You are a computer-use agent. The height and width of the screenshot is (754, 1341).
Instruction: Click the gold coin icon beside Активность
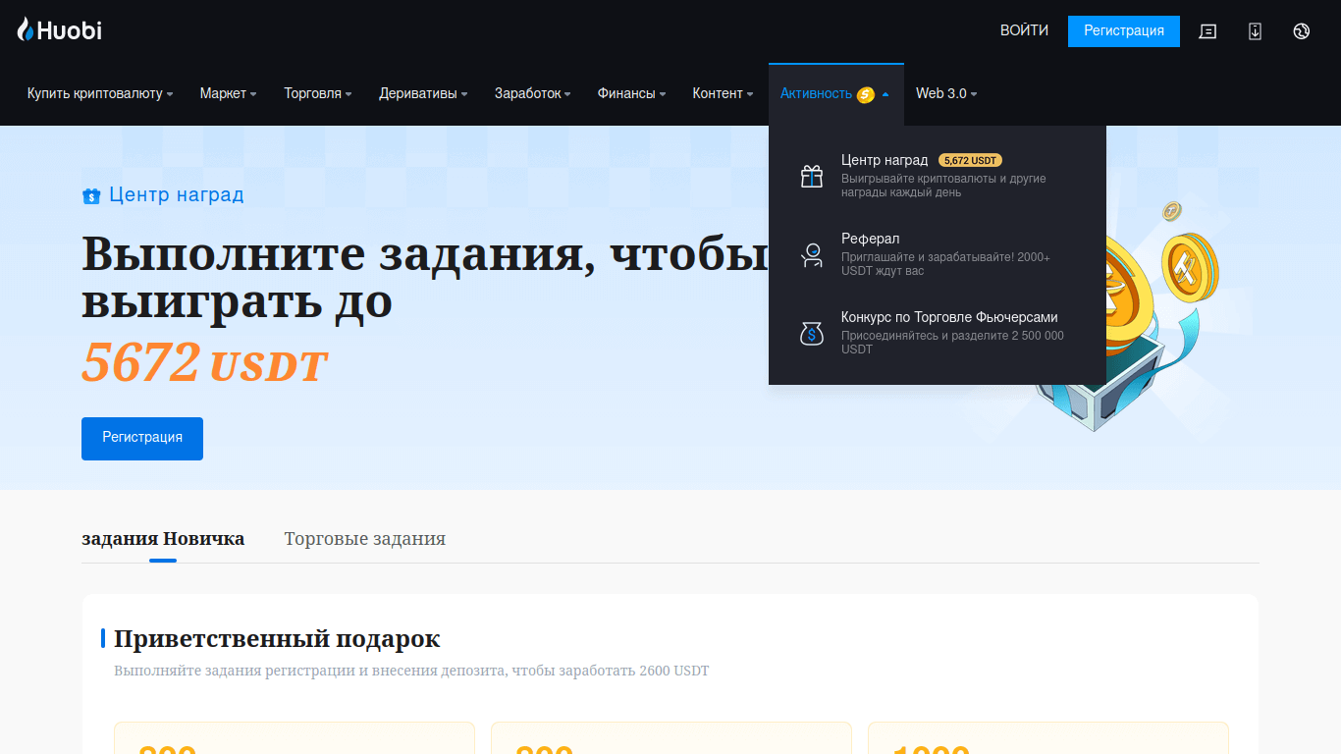click(865, 94)
